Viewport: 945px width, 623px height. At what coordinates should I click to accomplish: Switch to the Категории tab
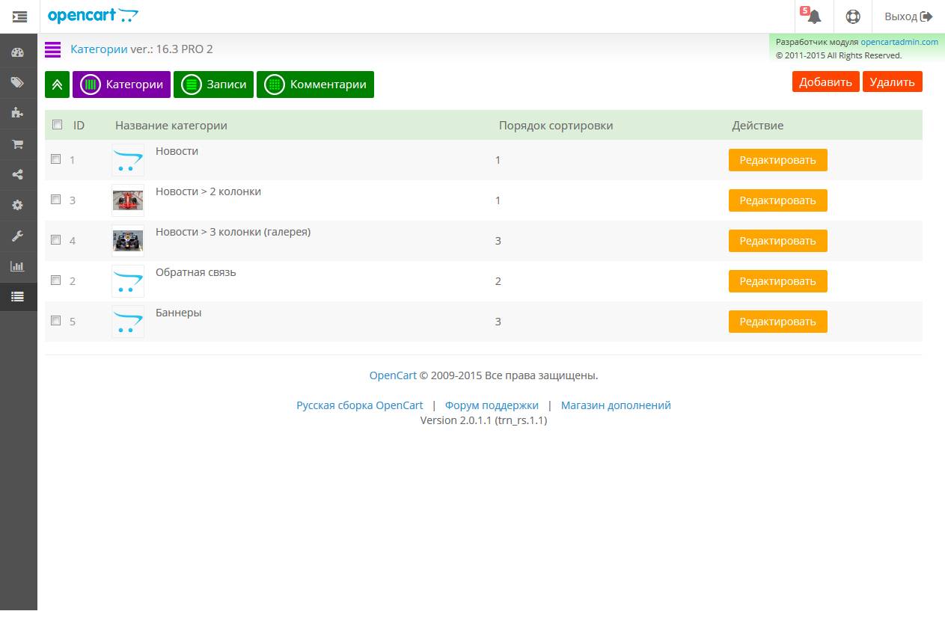tap(121, 85)
